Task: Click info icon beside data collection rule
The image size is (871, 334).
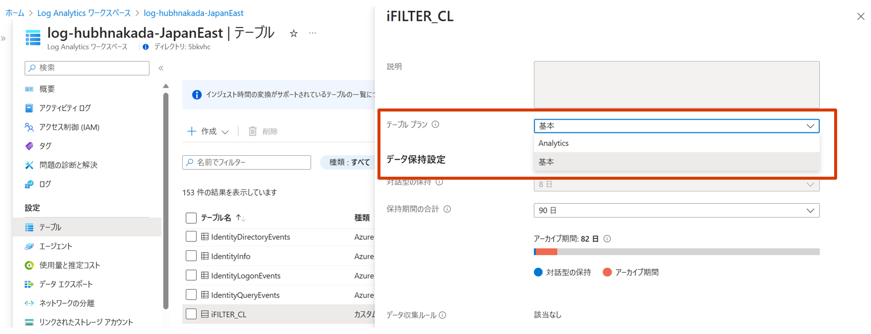Action: click(x=443, y=315)
